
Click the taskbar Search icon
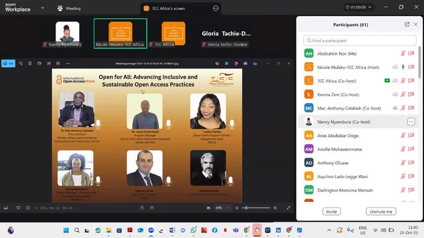tap(77, 230)
